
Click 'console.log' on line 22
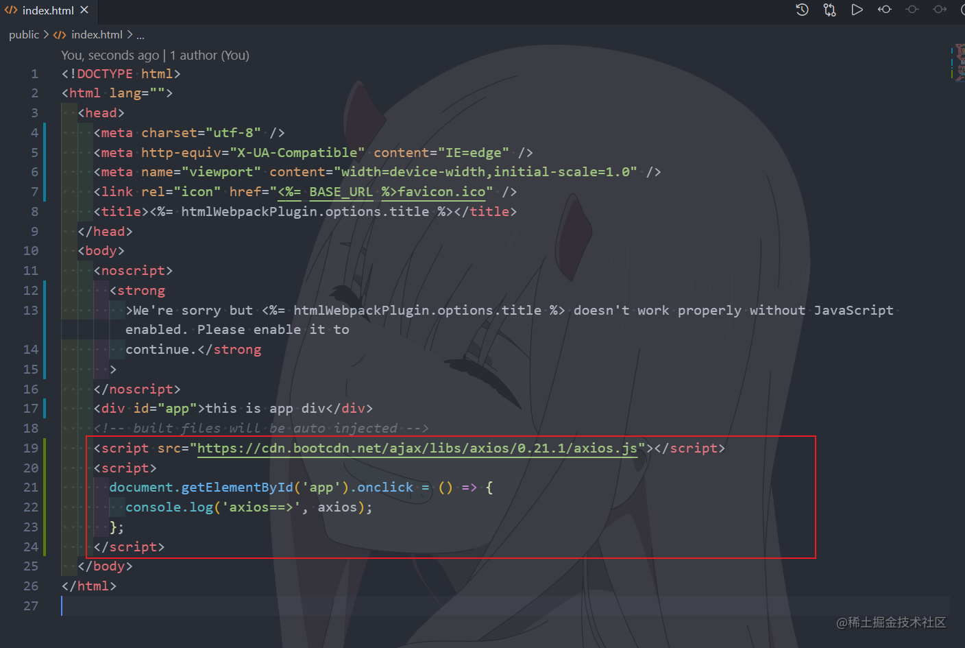tap(169, 507)
